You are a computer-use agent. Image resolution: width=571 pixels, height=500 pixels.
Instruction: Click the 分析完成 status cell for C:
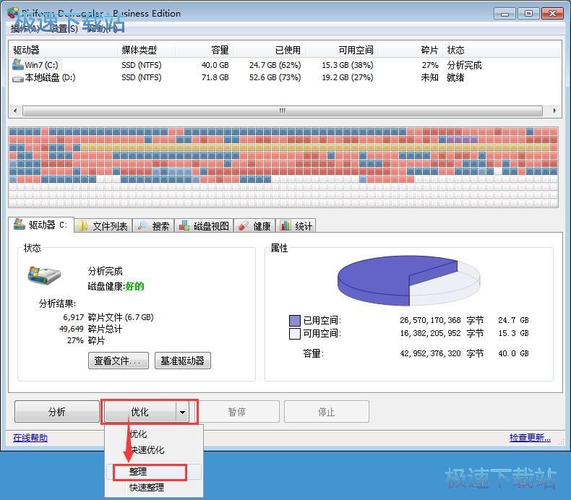pyautogui.click(x=464, y=65)
